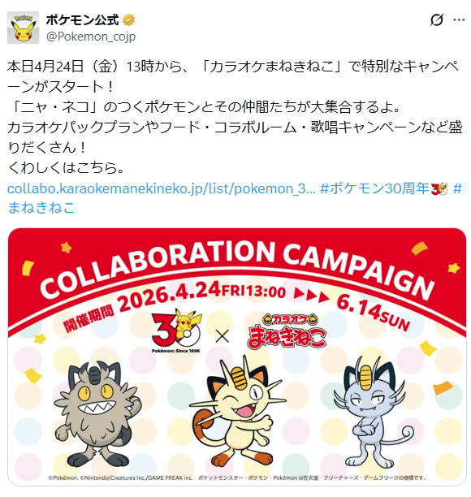Click the 2026.4.24 FRI 13:00 date text

[202, 295]
